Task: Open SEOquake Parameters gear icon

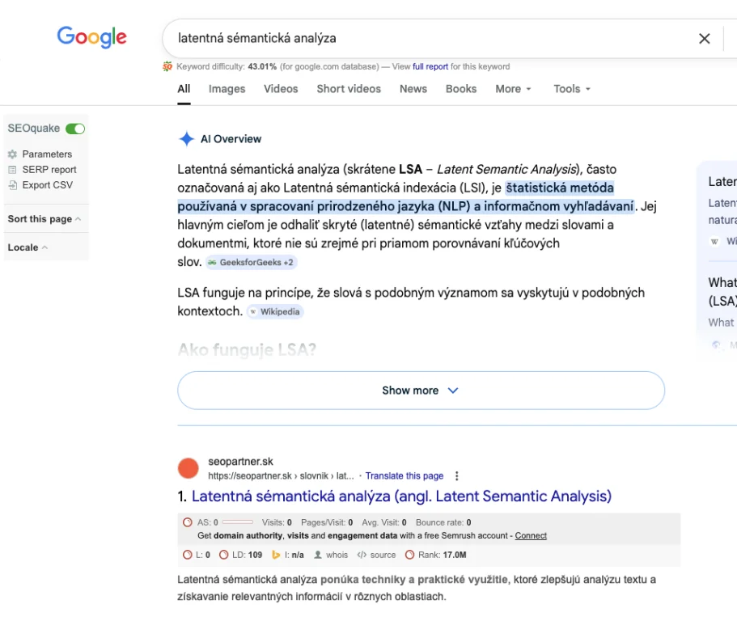Action: [x=12, y=154]
